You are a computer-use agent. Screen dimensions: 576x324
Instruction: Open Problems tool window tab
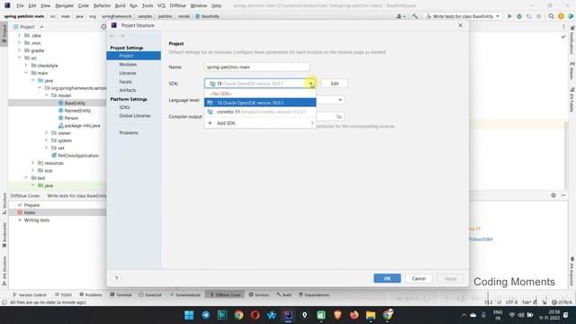[91, 295]
